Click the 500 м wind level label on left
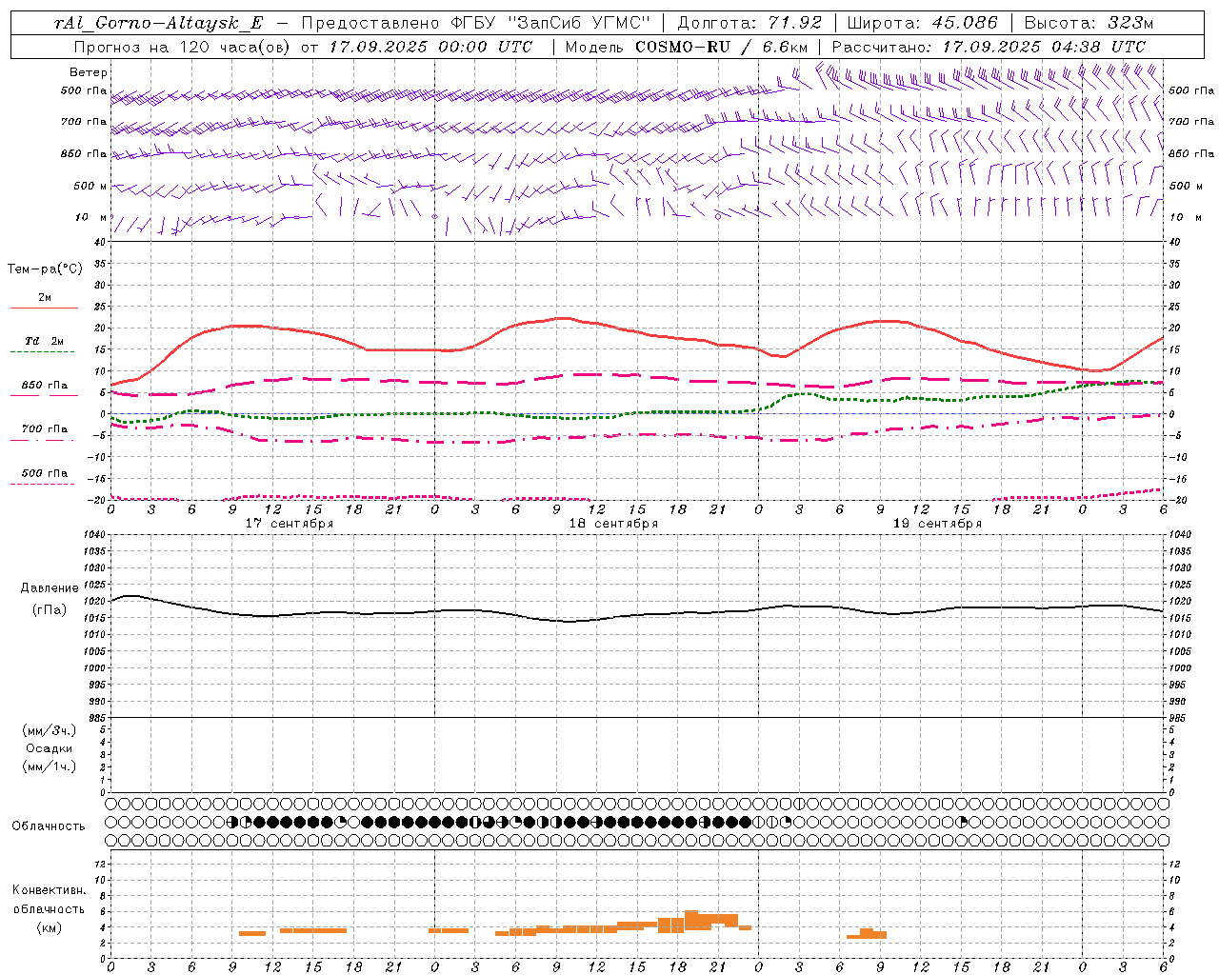The height and width of the screenshot is (975, 1219). 90,186
